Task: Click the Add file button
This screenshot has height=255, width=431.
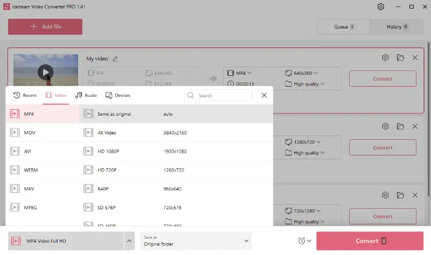Action: click(45, 26)
